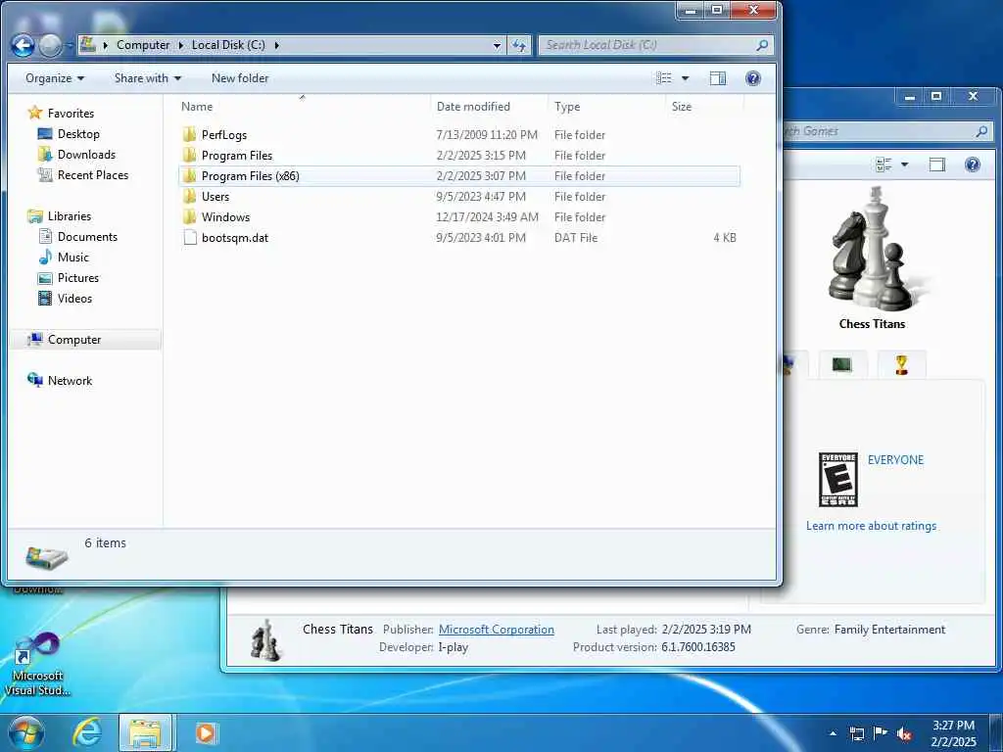Select the Program Files folder icon
The image size is (1003, 752).
click(189, 156)
